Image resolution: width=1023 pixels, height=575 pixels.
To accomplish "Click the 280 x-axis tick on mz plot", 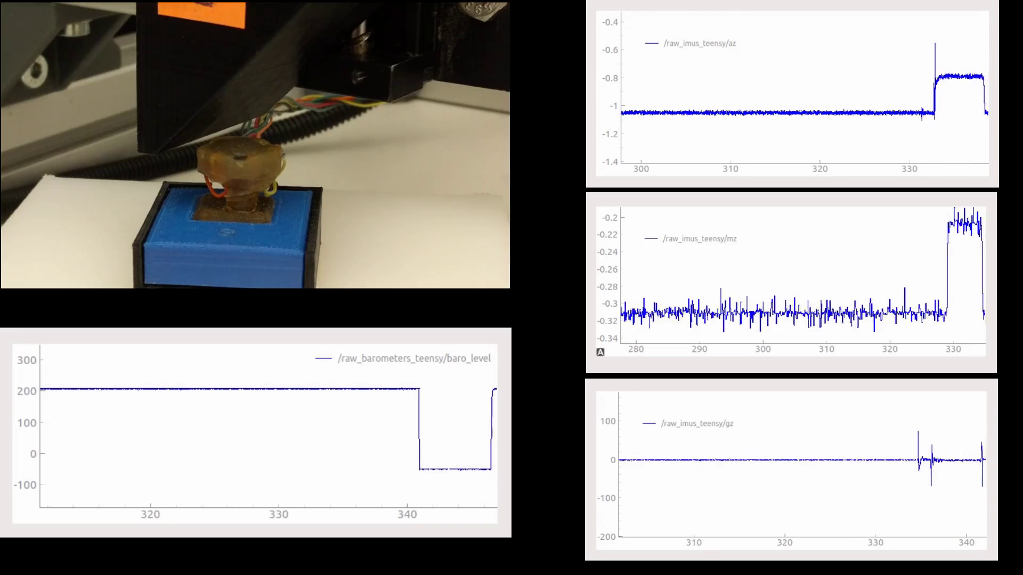I will coord(636,349).
